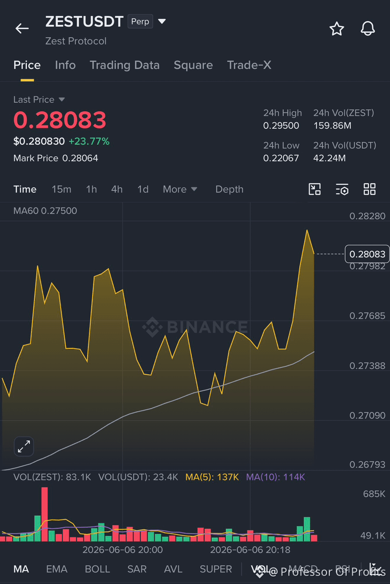
Task: Open the Depth chart view
Action: [x=230, y=189]
